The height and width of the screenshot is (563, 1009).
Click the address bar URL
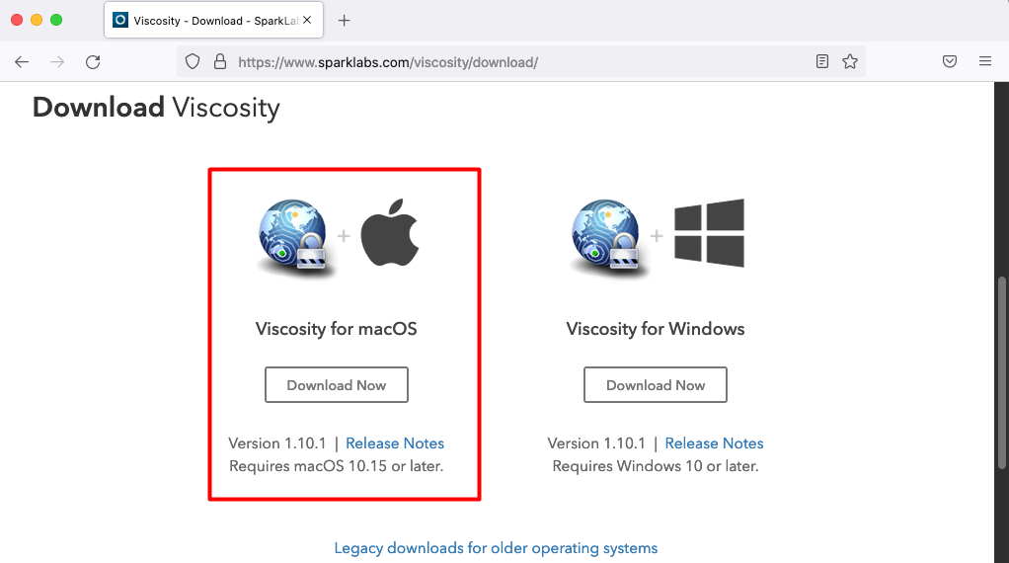coord(387,62)
